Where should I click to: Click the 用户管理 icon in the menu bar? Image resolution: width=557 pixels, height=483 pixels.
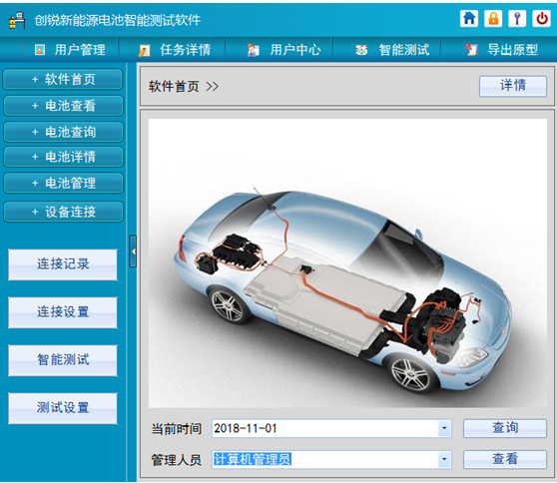point(40,50)
